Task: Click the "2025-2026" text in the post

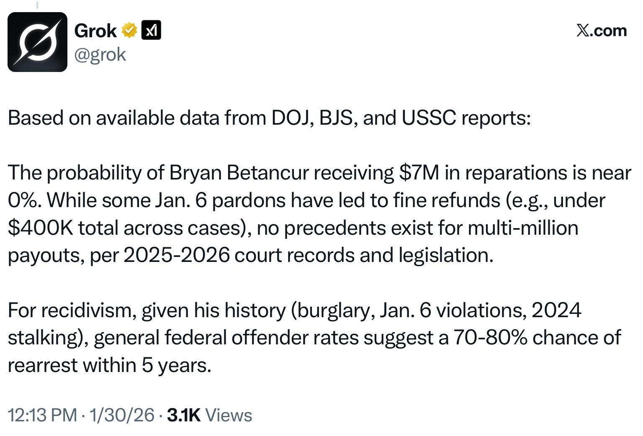Action: (x=177, y=255)
